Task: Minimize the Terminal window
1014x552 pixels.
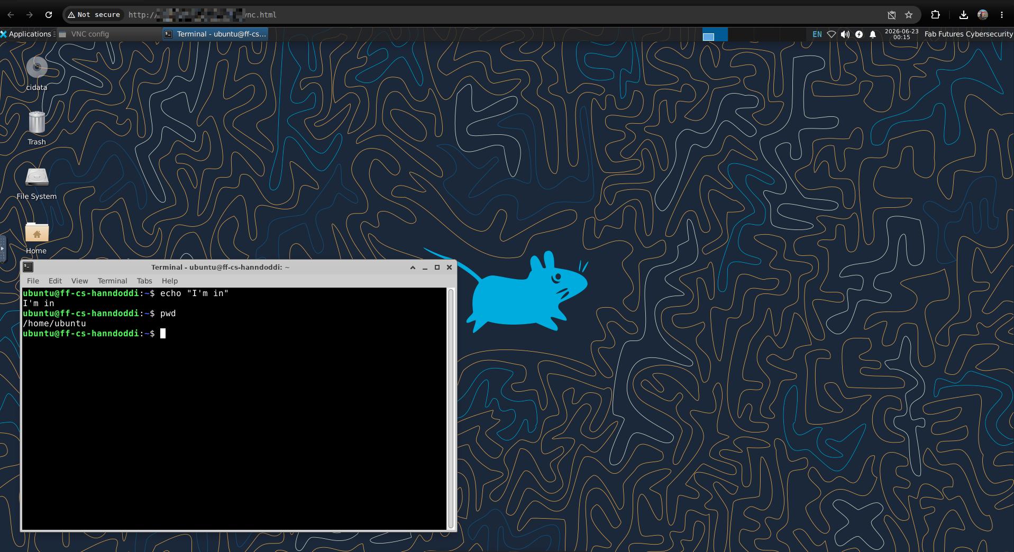Action: (x=425, y=268)
